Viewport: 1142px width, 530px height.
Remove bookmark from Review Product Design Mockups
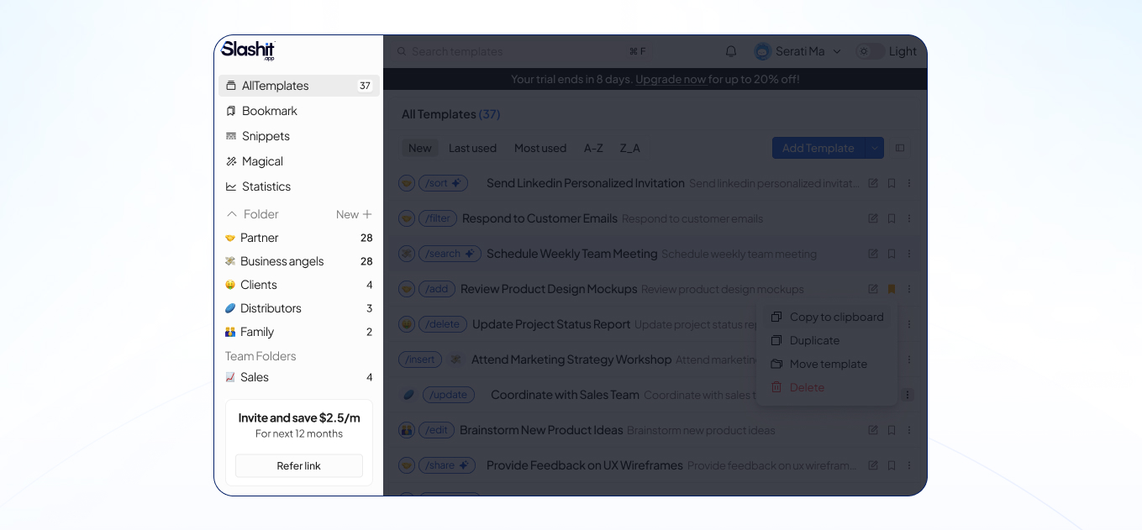(x=892, y=289)
